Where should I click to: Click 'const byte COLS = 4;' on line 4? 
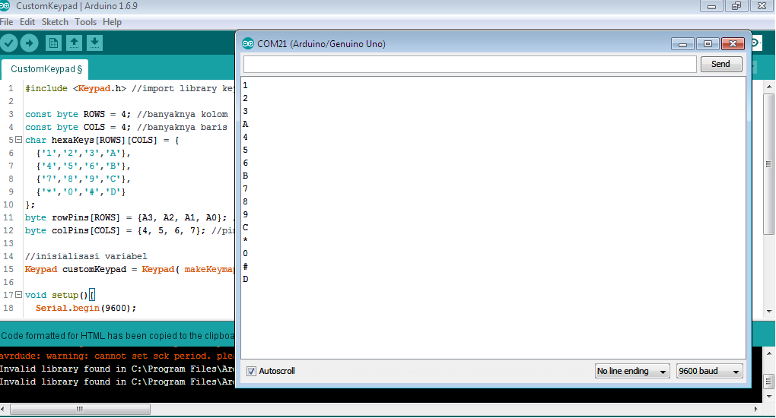pos(78,127)
